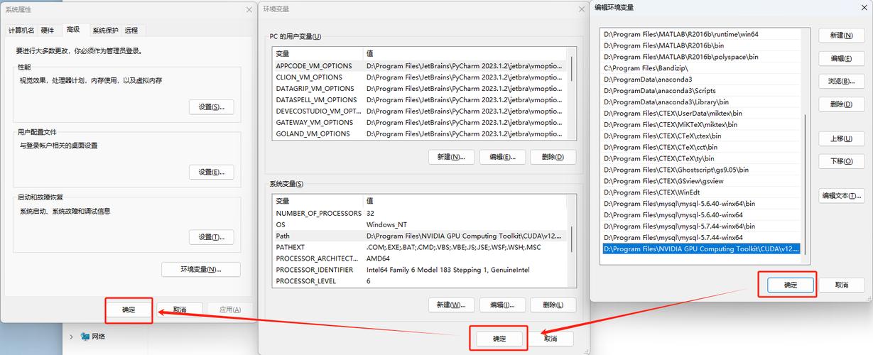Confirm 编辑环境变量 dialog with 确定
873x355 pixels.
[791, 285]
